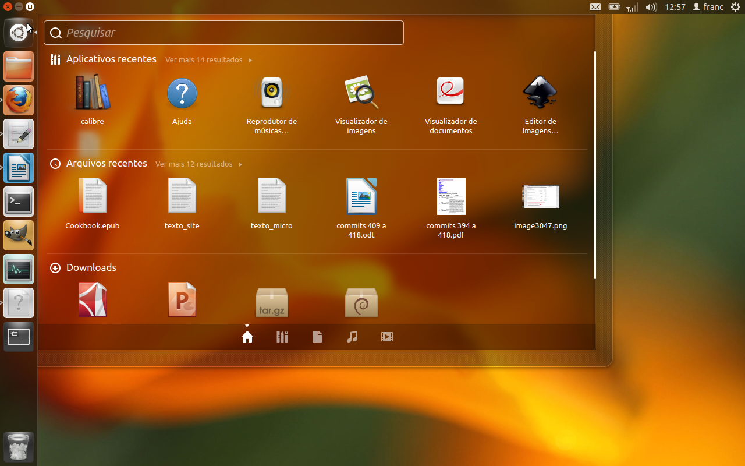Launch Firefox from the launcher
745x466 pixels.
tap(18, 100)
